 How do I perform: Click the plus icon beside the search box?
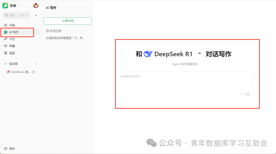tap(36, 15)
